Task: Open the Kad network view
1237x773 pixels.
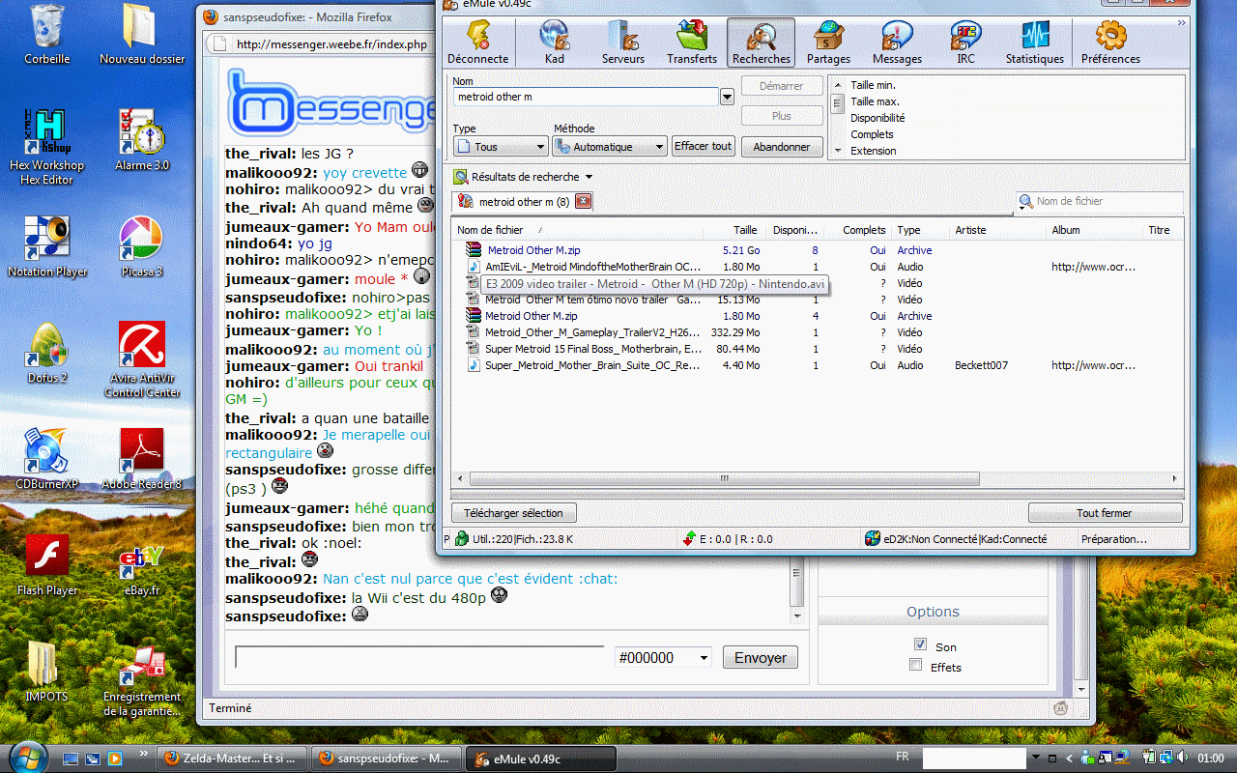Action: (554, 43)
